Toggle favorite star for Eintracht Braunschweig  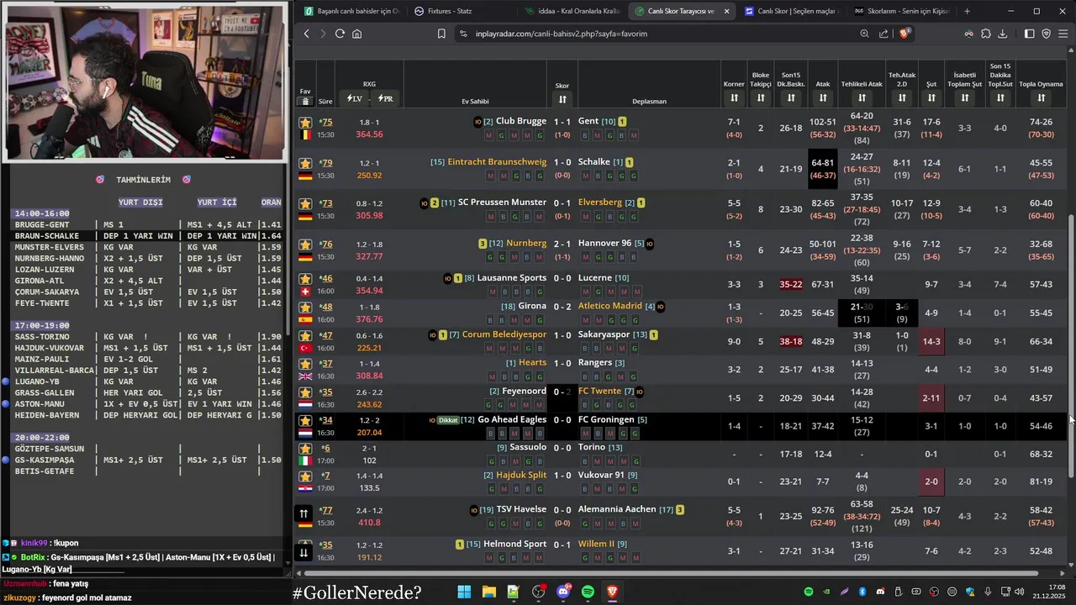click(305, 163)
